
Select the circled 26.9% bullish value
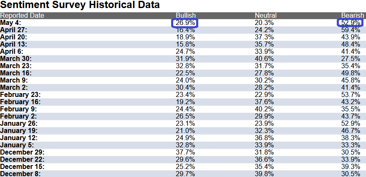click(x=185, y=23)
